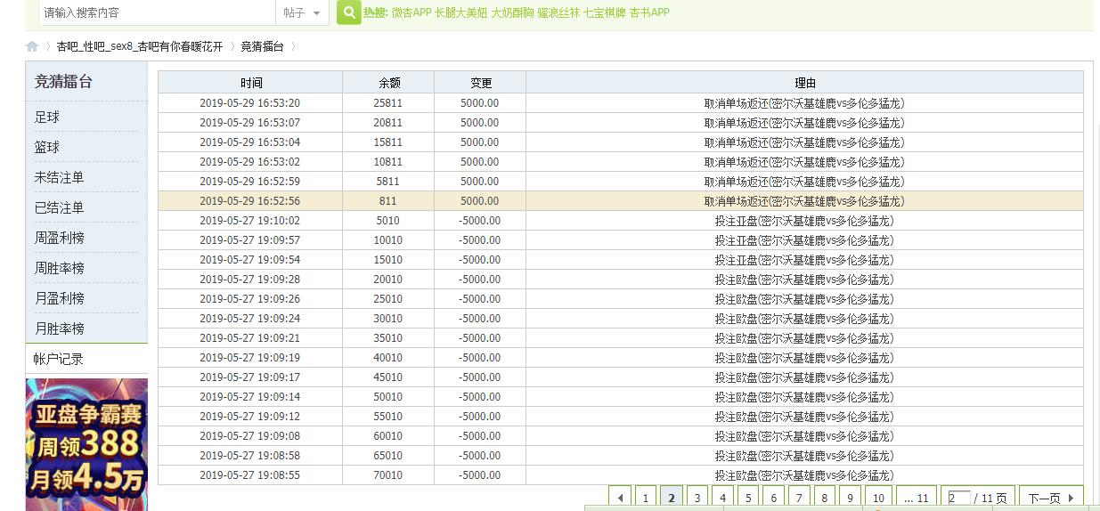Go to home via house breadcrumb icon
1100x511 pixels.
click(x=32, y=46)
